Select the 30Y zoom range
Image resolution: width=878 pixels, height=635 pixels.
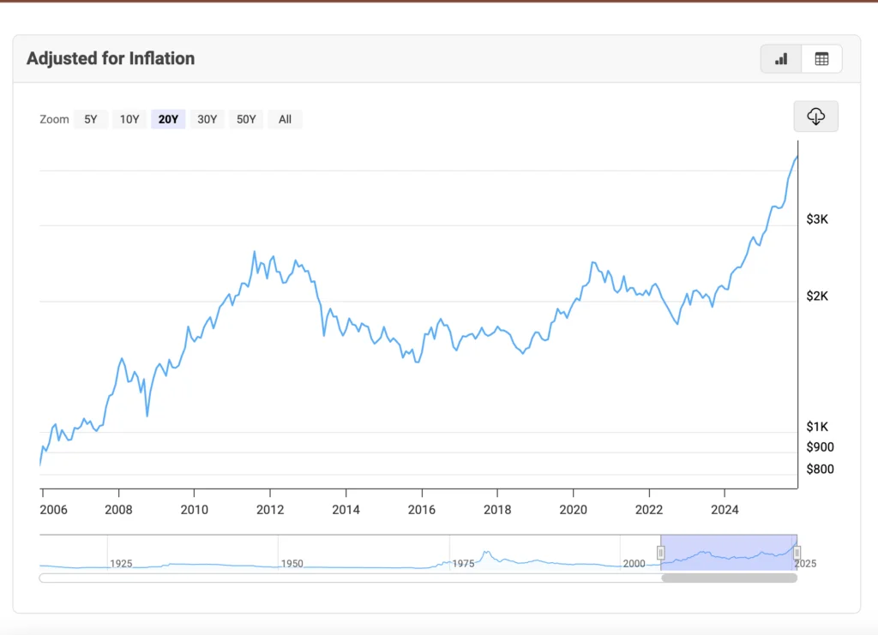tap(207, 119)
